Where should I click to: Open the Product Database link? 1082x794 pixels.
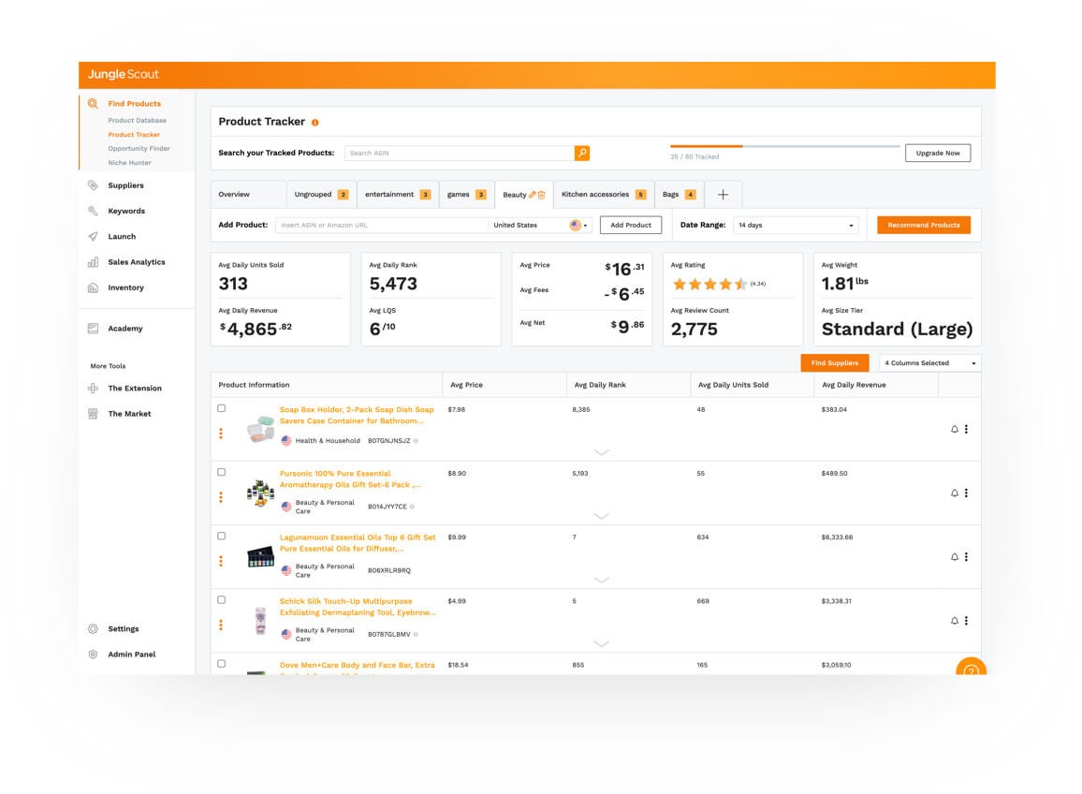137,120
